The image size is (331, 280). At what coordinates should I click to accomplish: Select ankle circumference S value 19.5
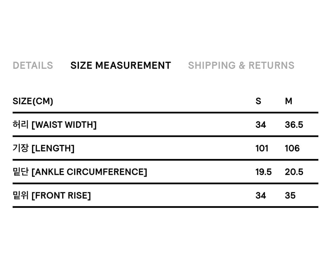tap(263, 172)
